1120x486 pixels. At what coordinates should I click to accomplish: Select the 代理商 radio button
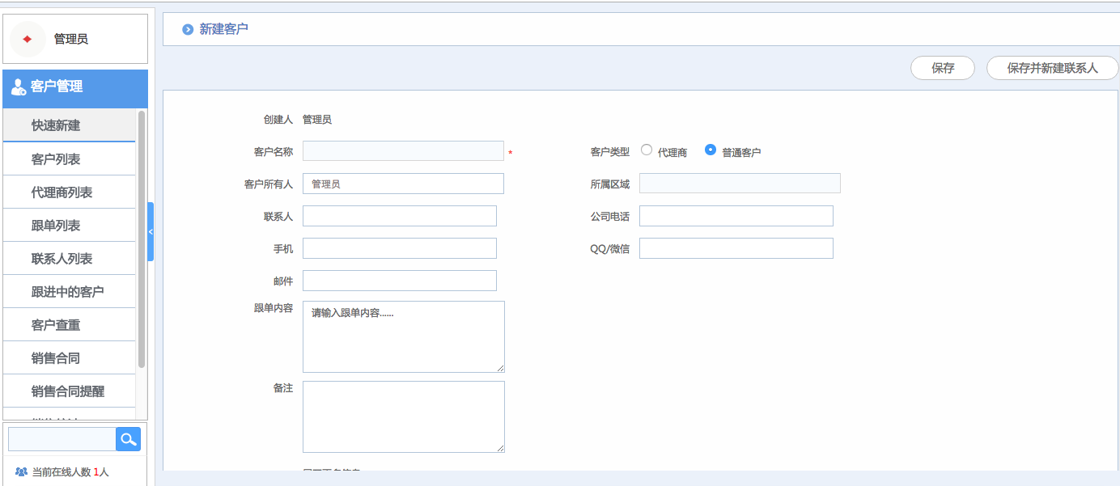click(647, 150)
